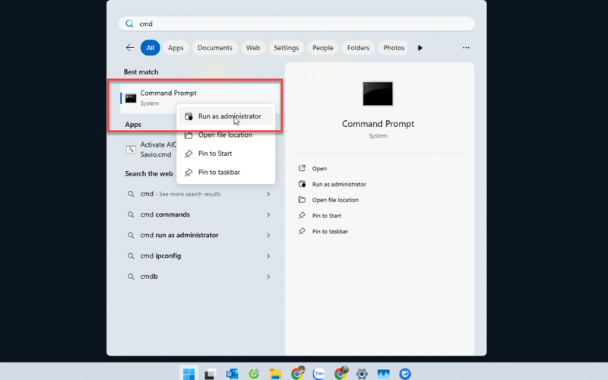Click the search icon beside cmd ipconfig

click(131, 256)
